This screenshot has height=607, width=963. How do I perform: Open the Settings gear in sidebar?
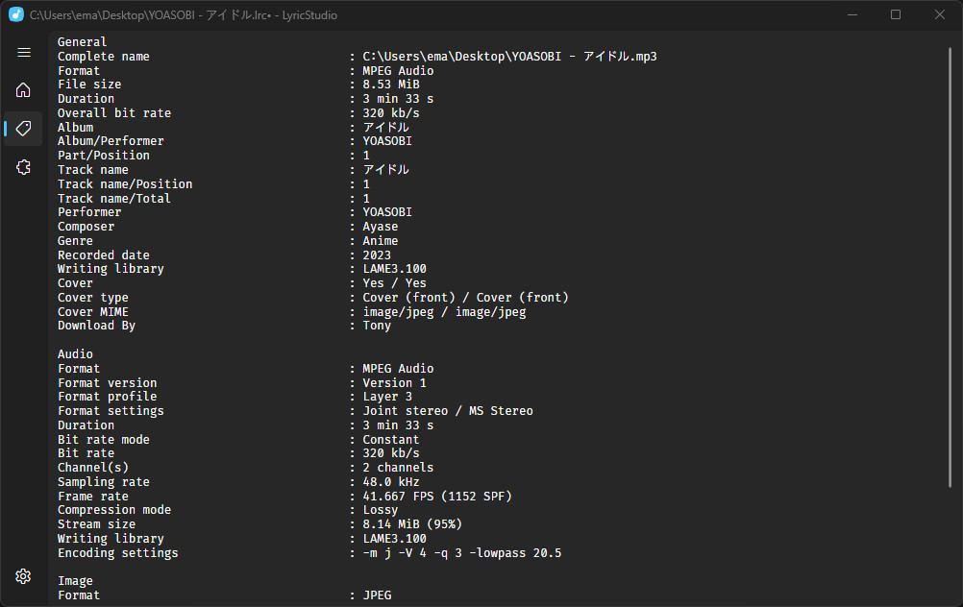[24, 576]
